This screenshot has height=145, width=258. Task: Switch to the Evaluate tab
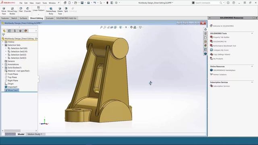point(50,18)
